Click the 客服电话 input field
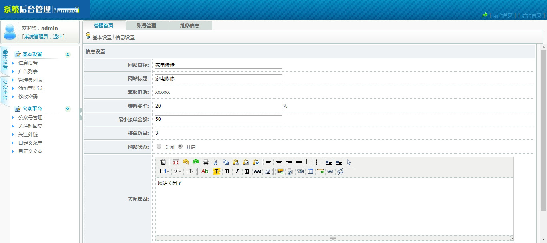This screenshot has height=243, width=547. click(218, 92)
